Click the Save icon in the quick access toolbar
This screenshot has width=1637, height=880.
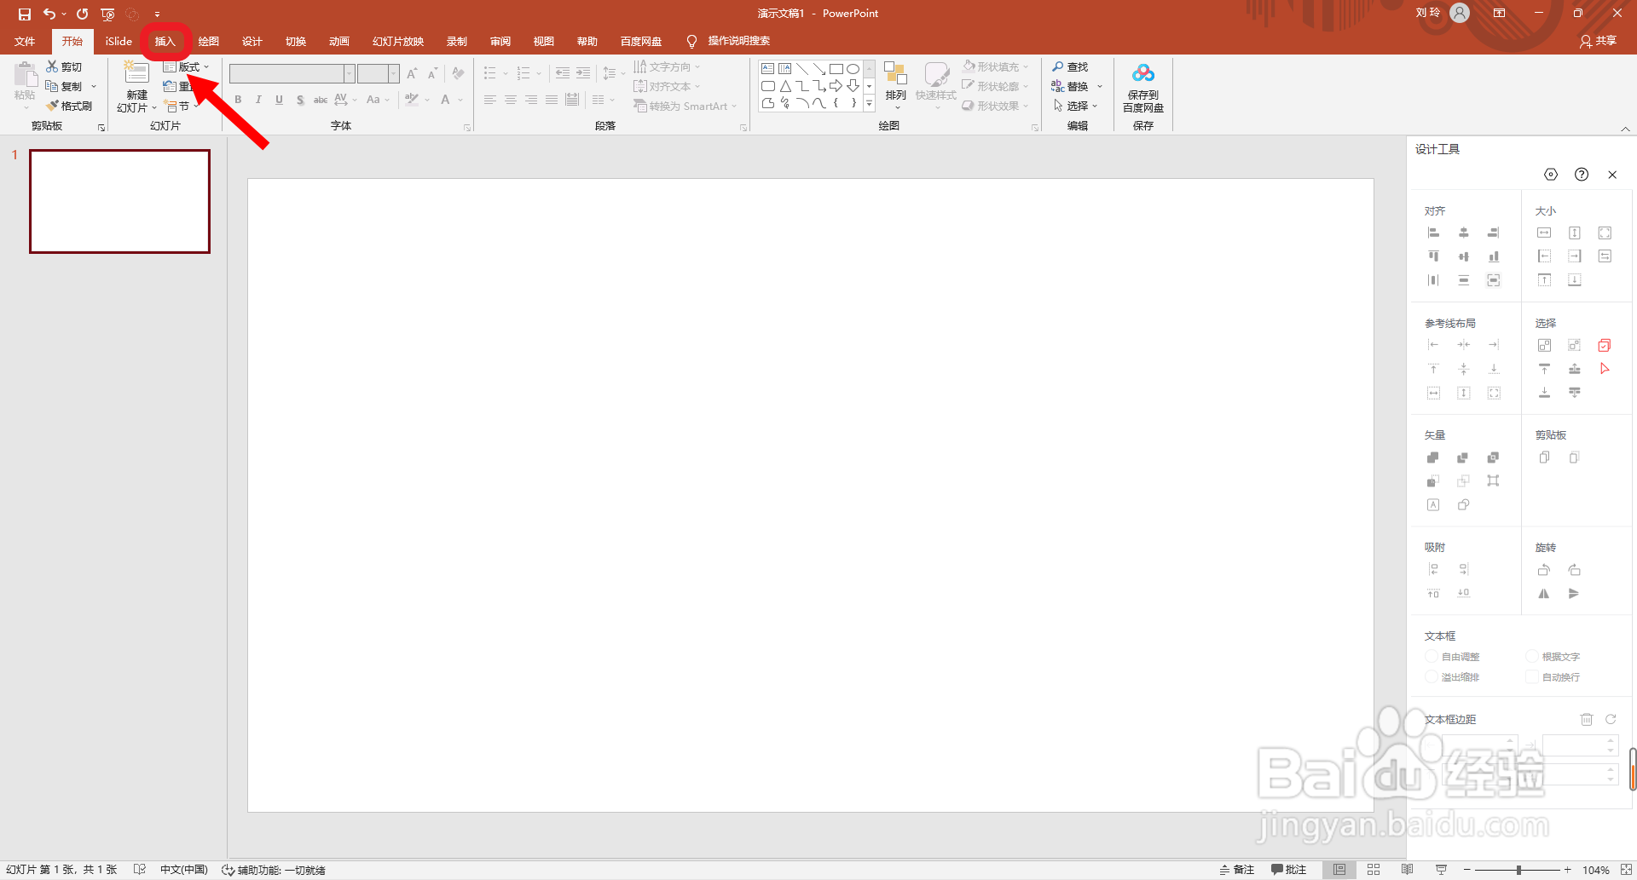click(x=25, y=14)
